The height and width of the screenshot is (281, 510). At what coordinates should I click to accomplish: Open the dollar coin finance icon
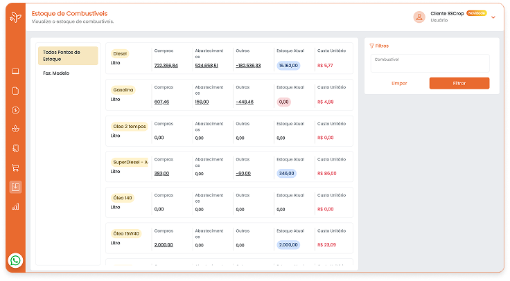click(x=16, y=110)
